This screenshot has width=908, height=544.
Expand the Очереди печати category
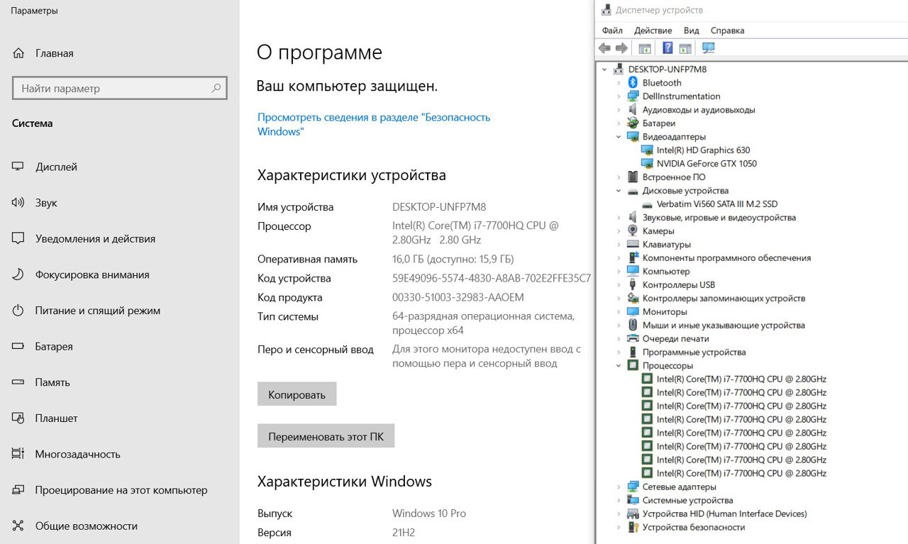pyautogui.click(x=619, y=339)
